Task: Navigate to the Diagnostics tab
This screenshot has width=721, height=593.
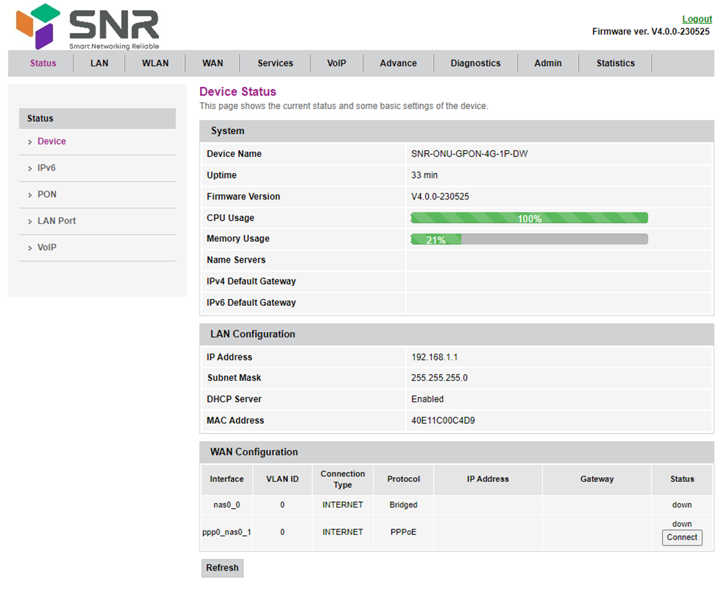Action: [x=475, y=63]
